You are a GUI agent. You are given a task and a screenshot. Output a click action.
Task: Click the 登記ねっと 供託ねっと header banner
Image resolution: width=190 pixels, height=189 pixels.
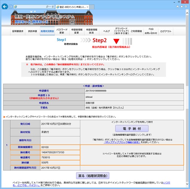[52, 17]
